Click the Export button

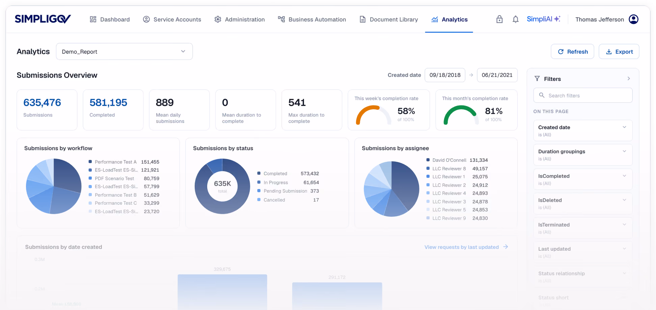pyautogui.click(x=619, y=52)
